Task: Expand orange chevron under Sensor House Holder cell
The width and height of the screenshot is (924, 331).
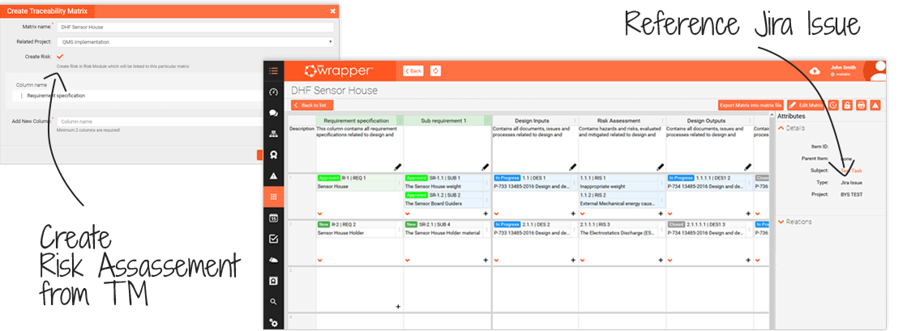Action: (320, 260)
